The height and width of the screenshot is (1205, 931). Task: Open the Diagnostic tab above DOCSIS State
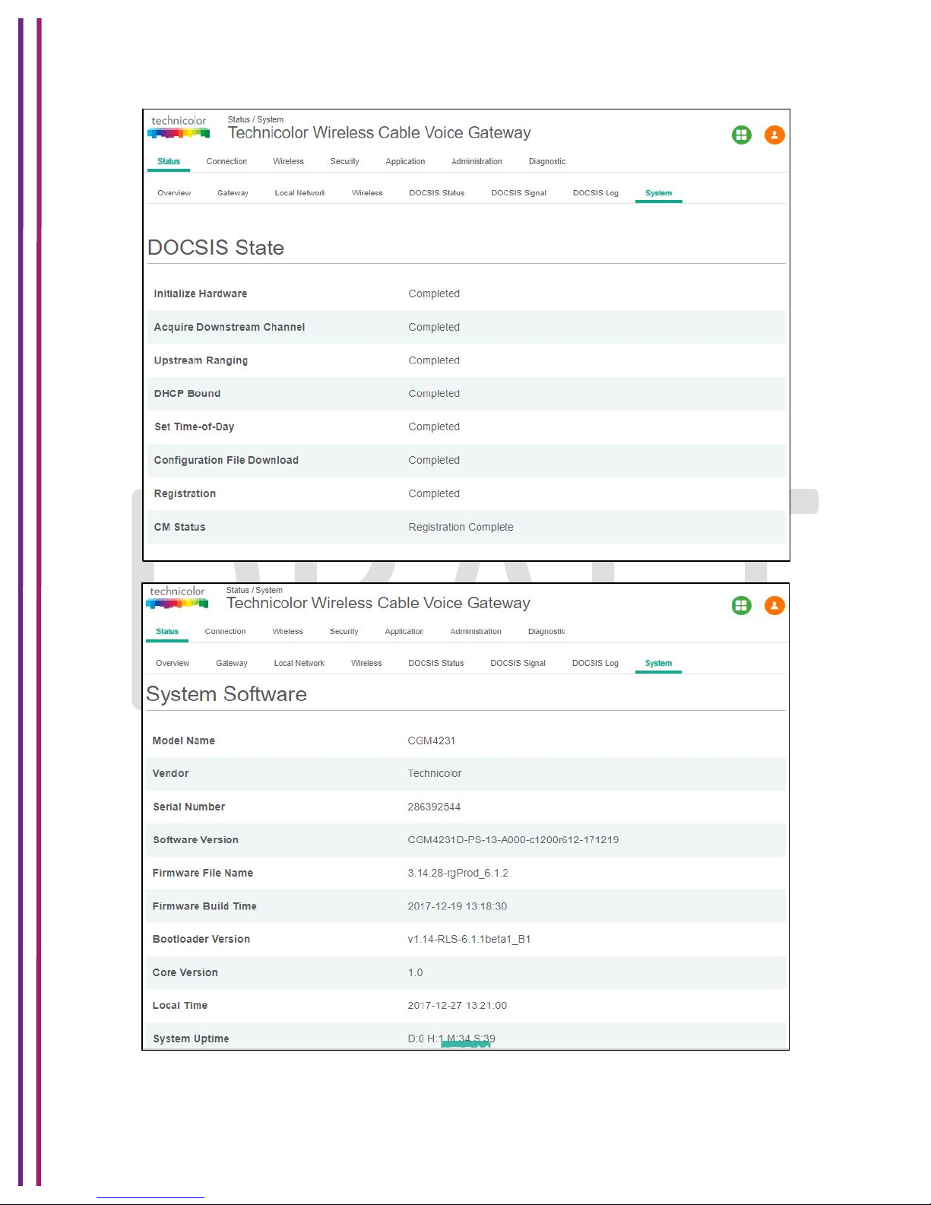(547, 161)
